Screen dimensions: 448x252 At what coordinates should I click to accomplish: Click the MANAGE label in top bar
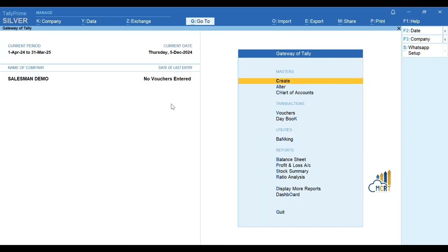(x=44, y=13)
